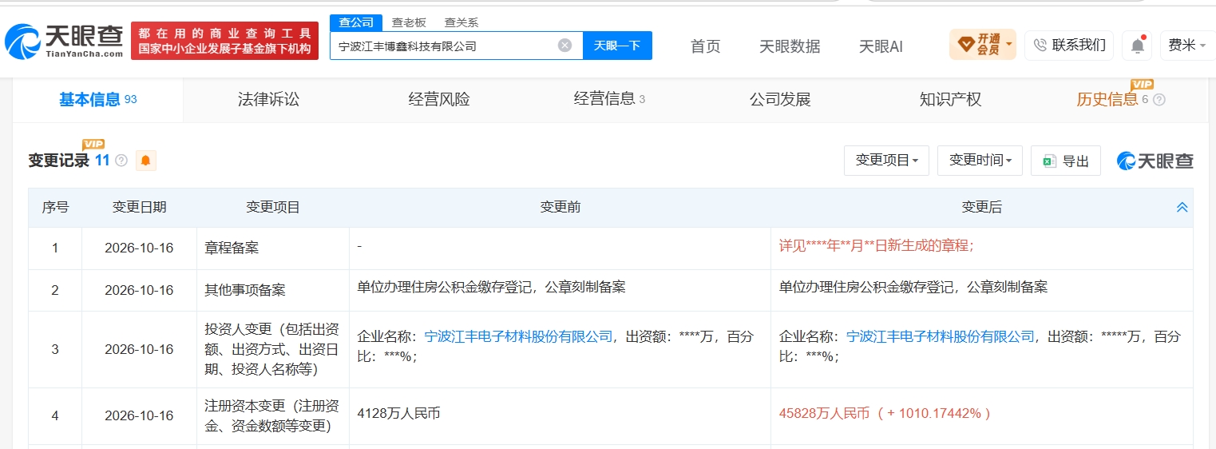This screenshot has width=1216, height=449.
Task: Click the 详见****年**月**日新生成的章程 text
Action: (x=876, y=246)
